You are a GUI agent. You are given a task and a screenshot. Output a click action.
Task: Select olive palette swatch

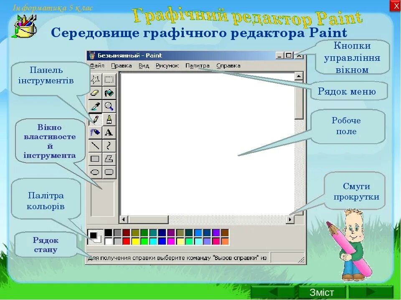click(x=135, y=232)
